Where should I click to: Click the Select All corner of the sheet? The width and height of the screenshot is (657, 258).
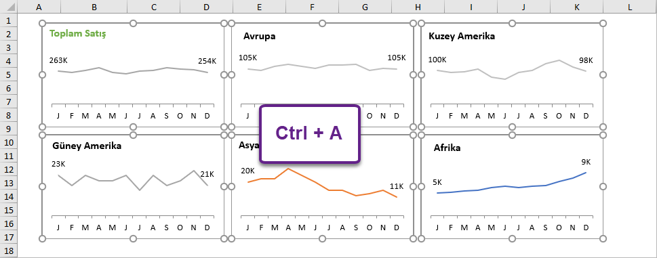click(9, 7)
